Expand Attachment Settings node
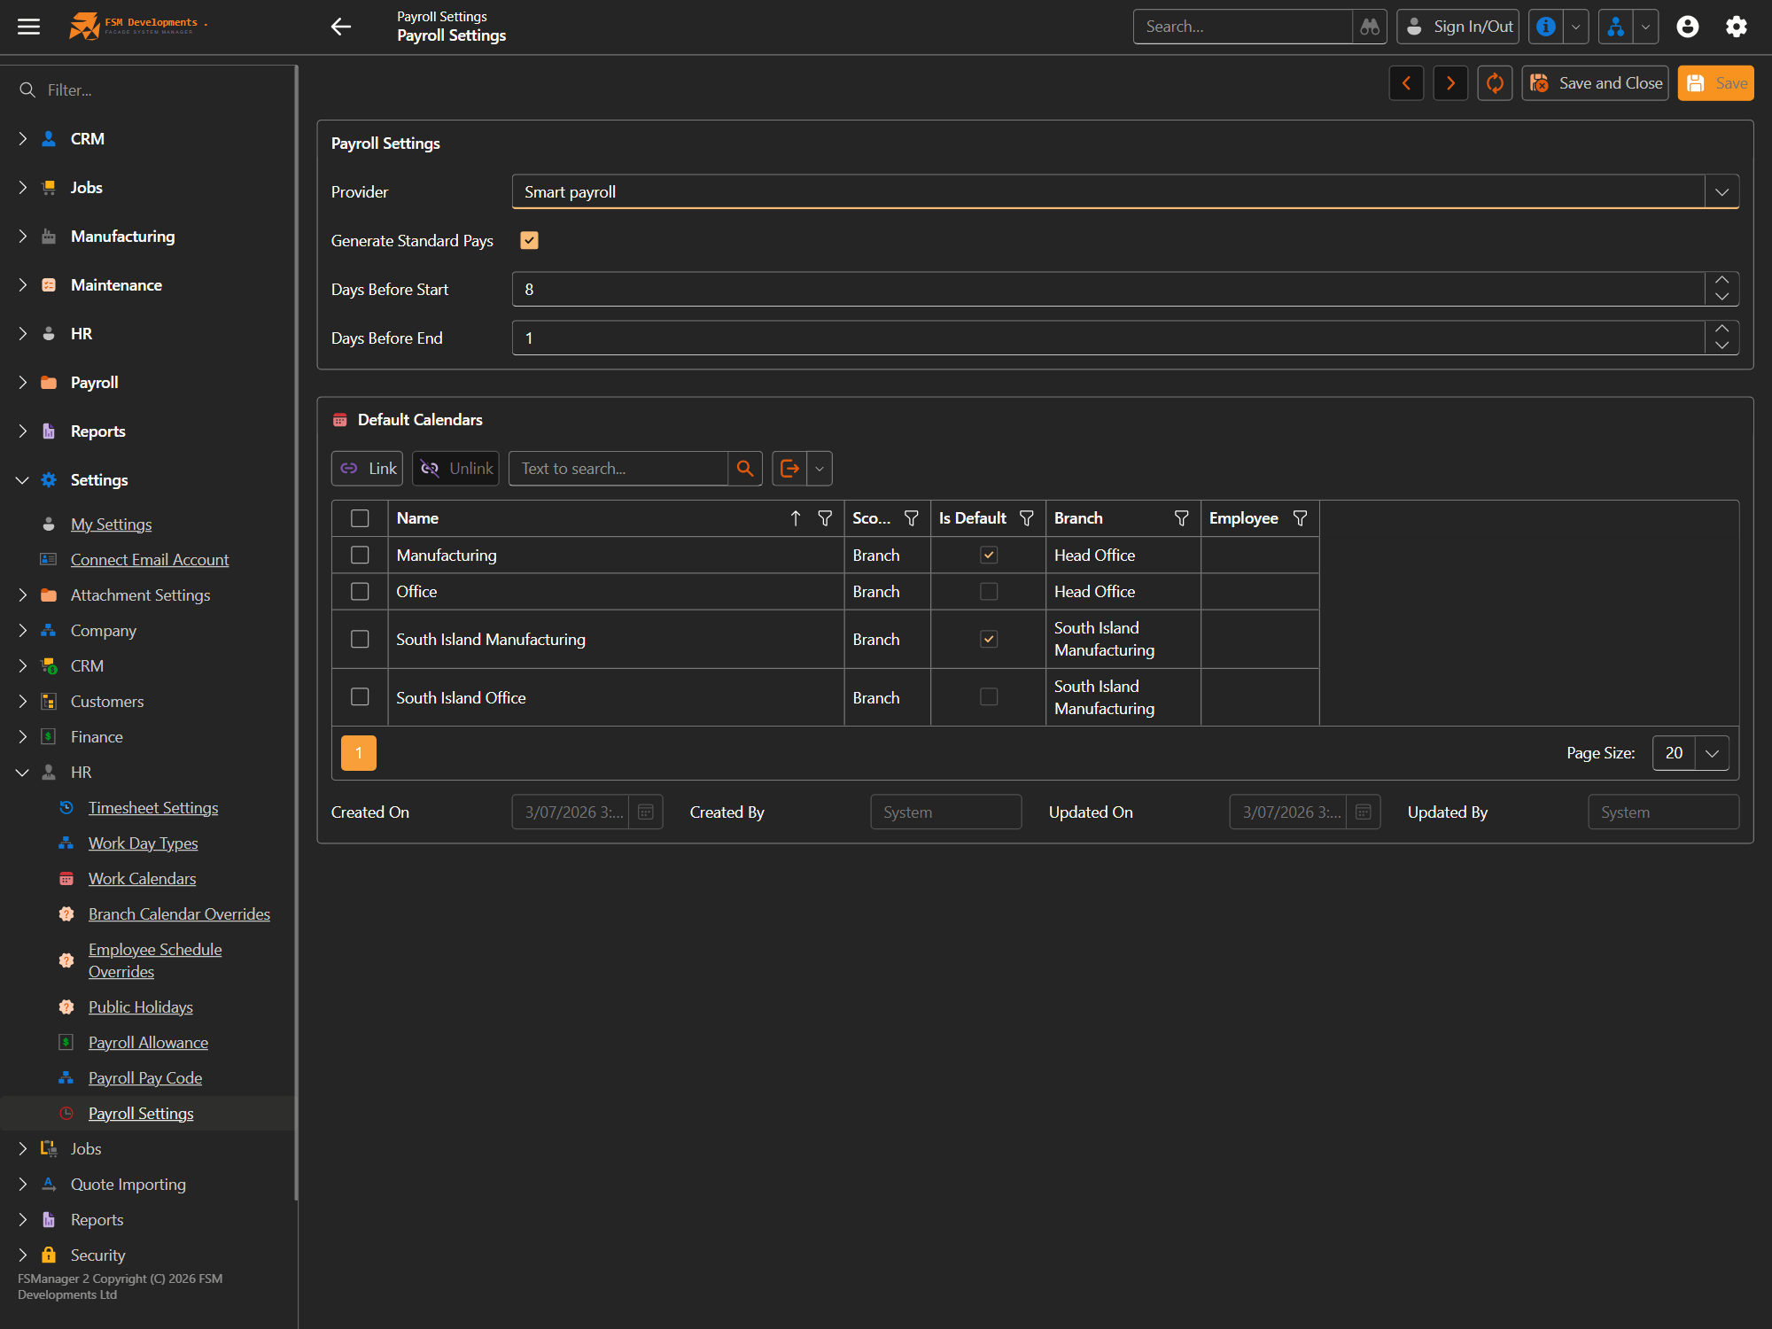This screenshot has width=1772, height=1329. [x=22, y=595]
